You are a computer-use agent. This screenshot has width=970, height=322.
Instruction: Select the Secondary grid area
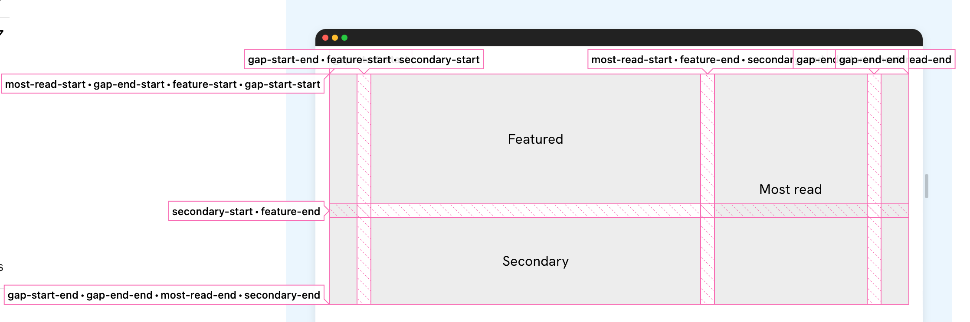pyautogui.click(x=535, y=261)
